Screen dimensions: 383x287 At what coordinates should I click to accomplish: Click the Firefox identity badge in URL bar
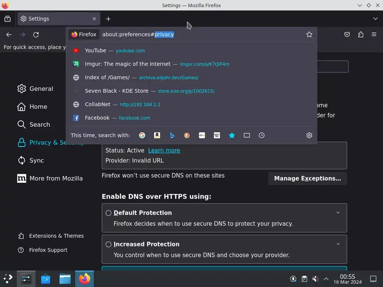click(84, 34)
